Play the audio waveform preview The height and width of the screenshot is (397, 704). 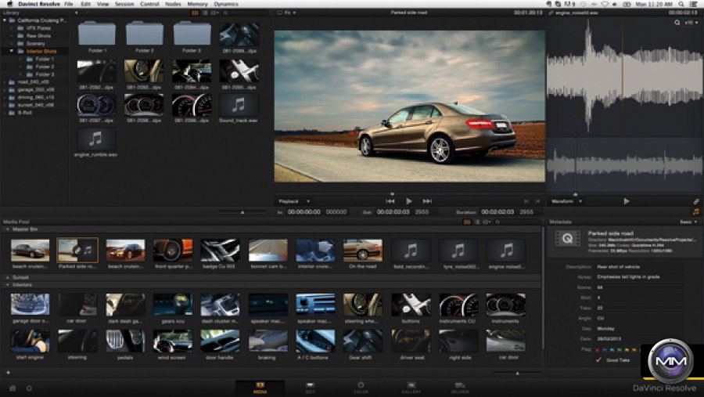tap(626, 201)
